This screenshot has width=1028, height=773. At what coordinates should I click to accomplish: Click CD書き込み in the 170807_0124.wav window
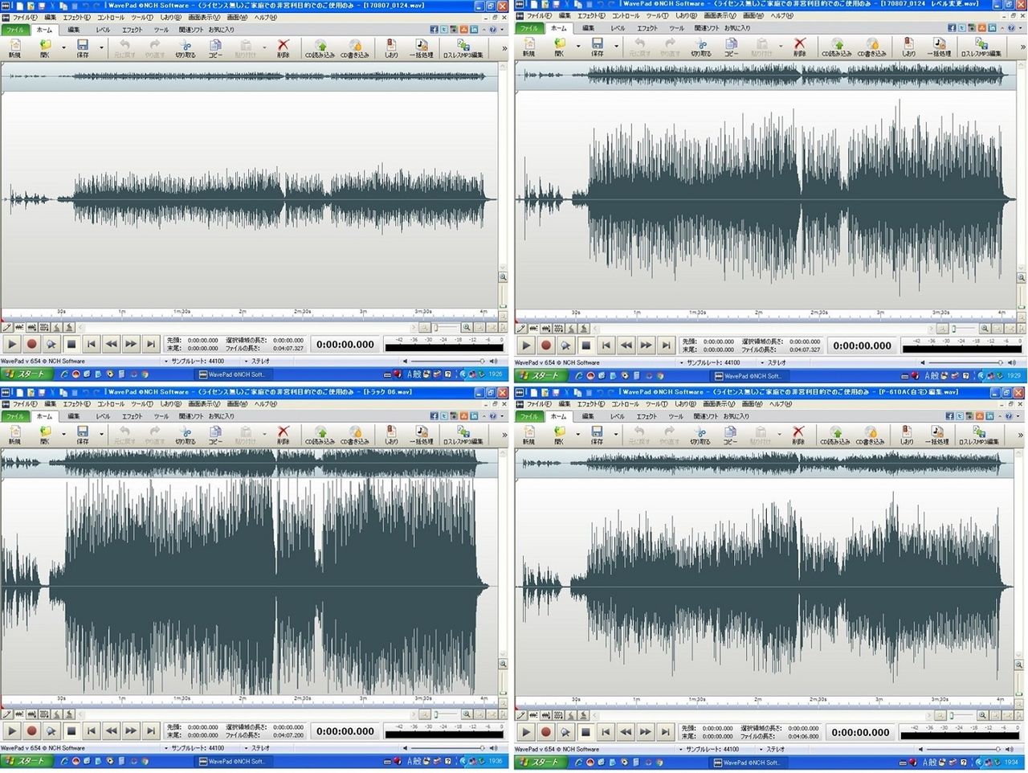(x=355, y=49)
